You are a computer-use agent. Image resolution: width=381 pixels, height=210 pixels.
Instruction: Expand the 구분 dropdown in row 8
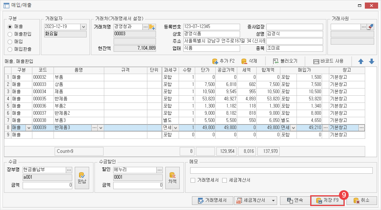(29, 128)
